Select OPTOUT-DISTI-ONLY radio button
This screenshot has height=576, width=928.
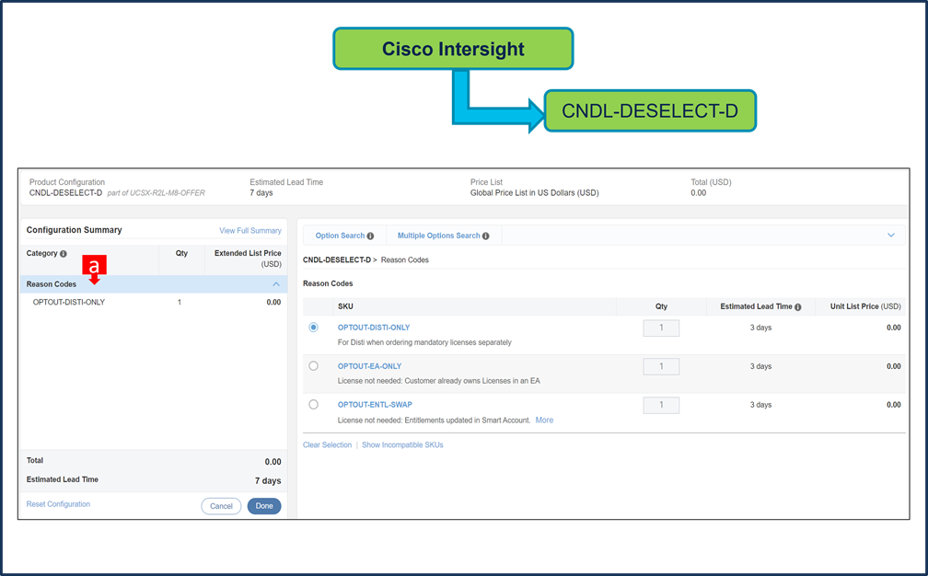pyautogui.click(x=314, y=327)
